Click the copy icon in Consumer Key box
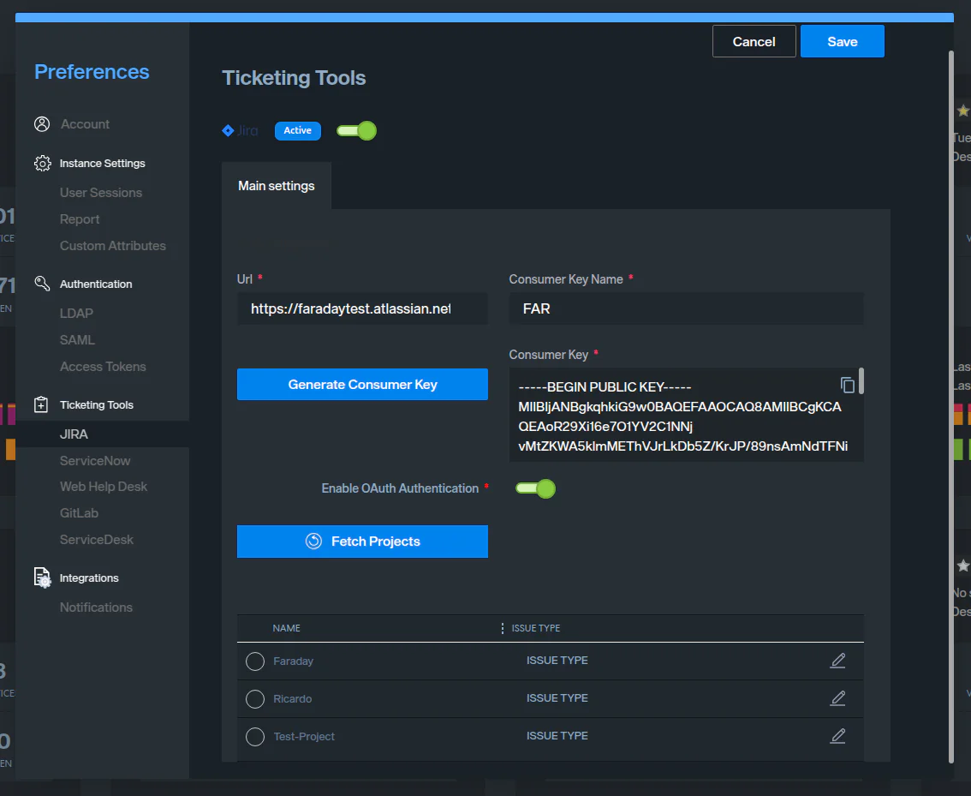This screenshot has width=971, height=796. [x=847, y=385]
